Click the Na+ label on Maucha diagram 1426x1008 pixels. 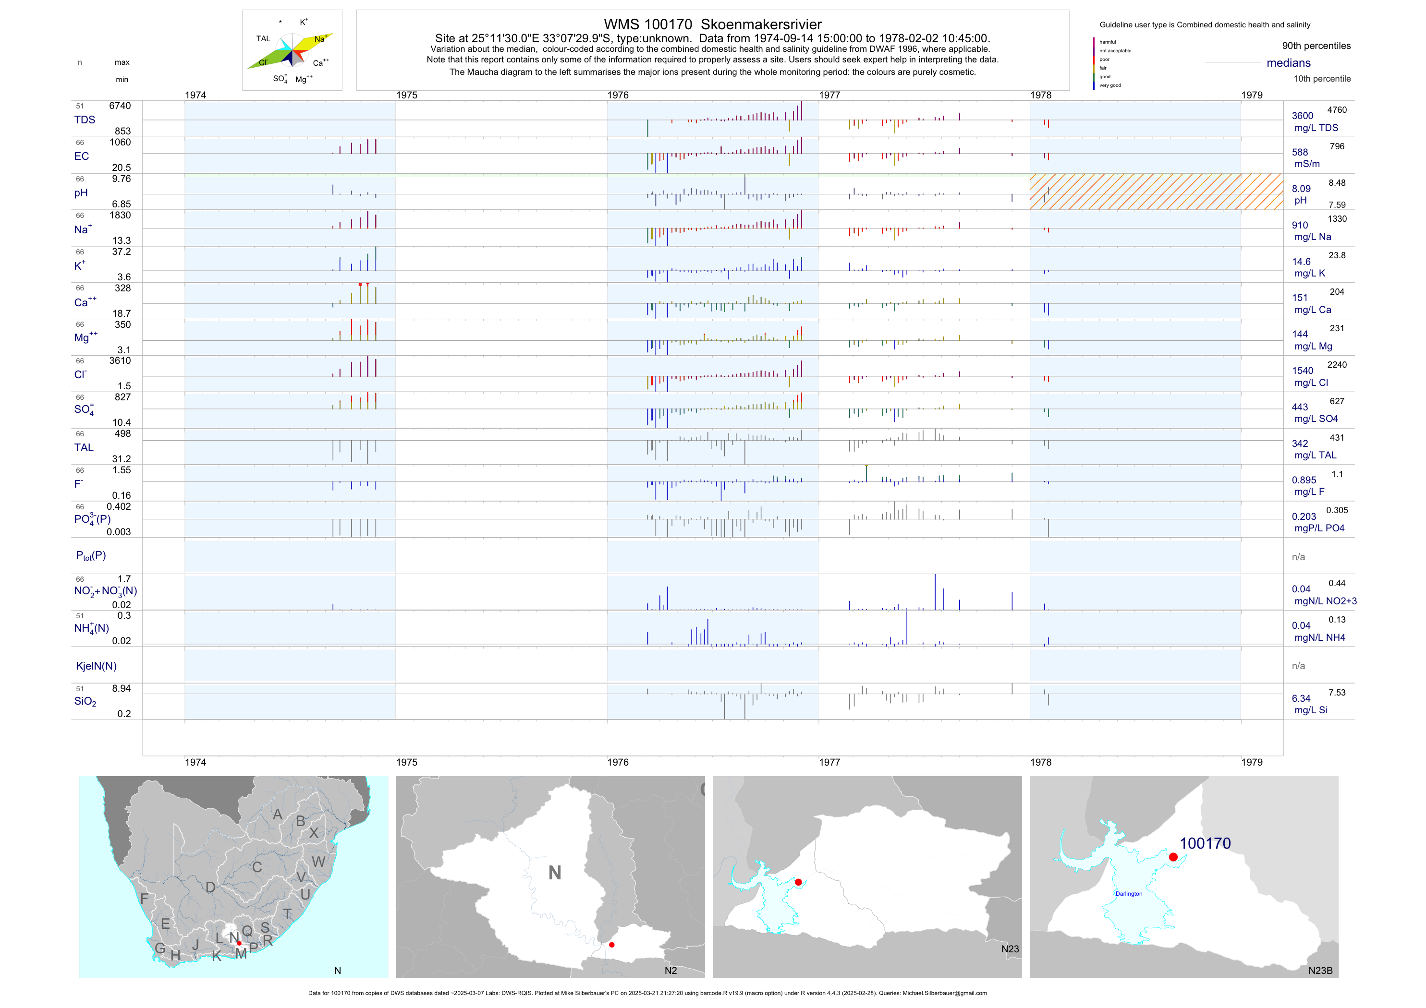320,38
